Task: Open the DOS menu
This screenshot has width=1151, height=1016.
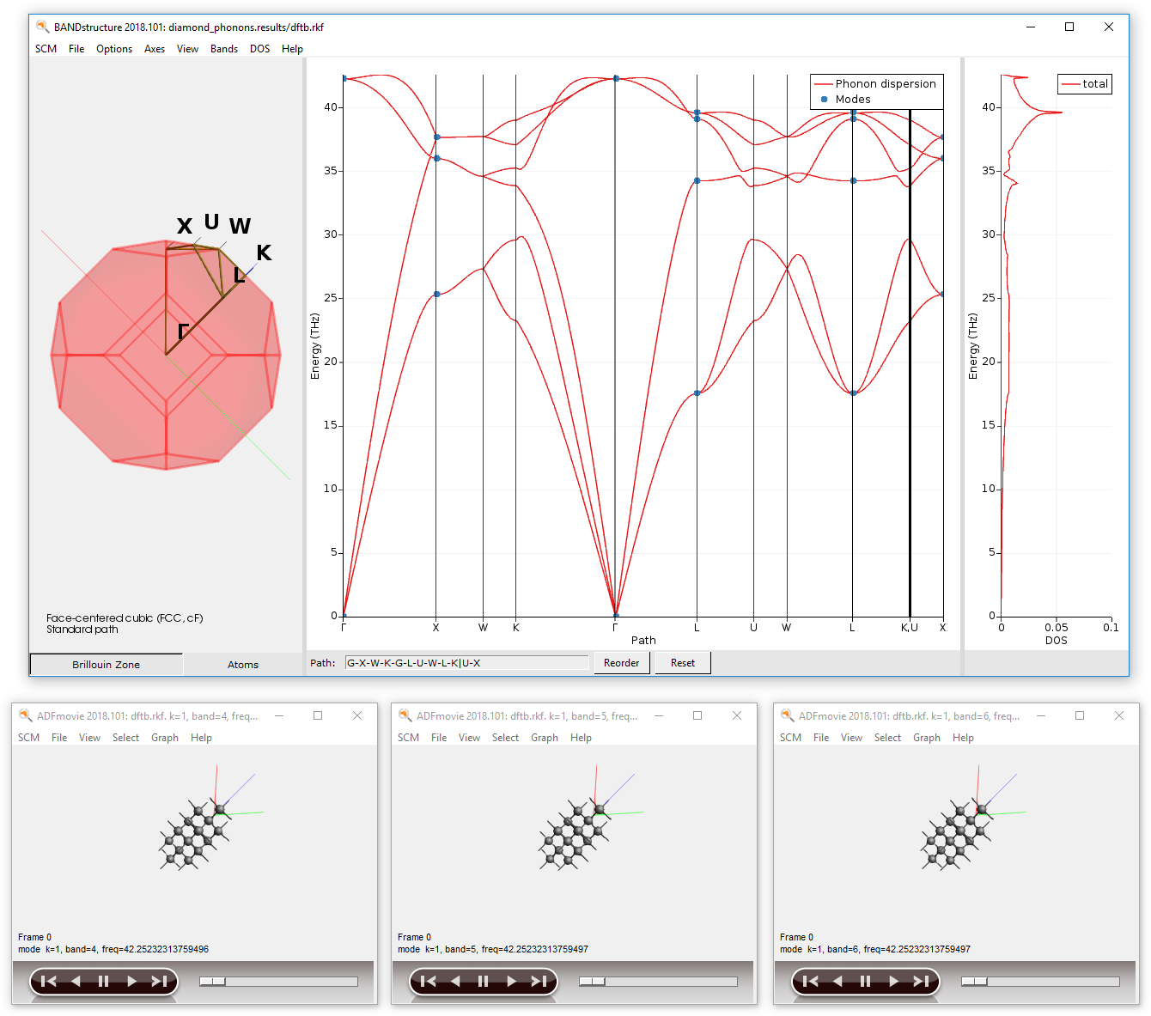Action: 260,49
